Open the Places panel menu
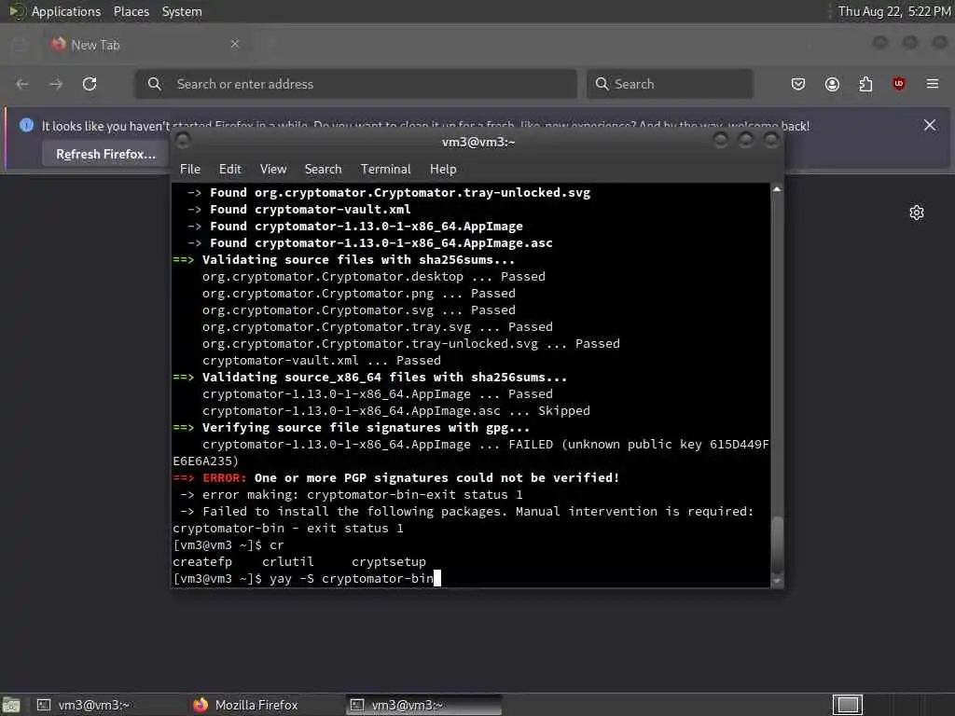The image size is (955, 716). click(x=131, y=11)
